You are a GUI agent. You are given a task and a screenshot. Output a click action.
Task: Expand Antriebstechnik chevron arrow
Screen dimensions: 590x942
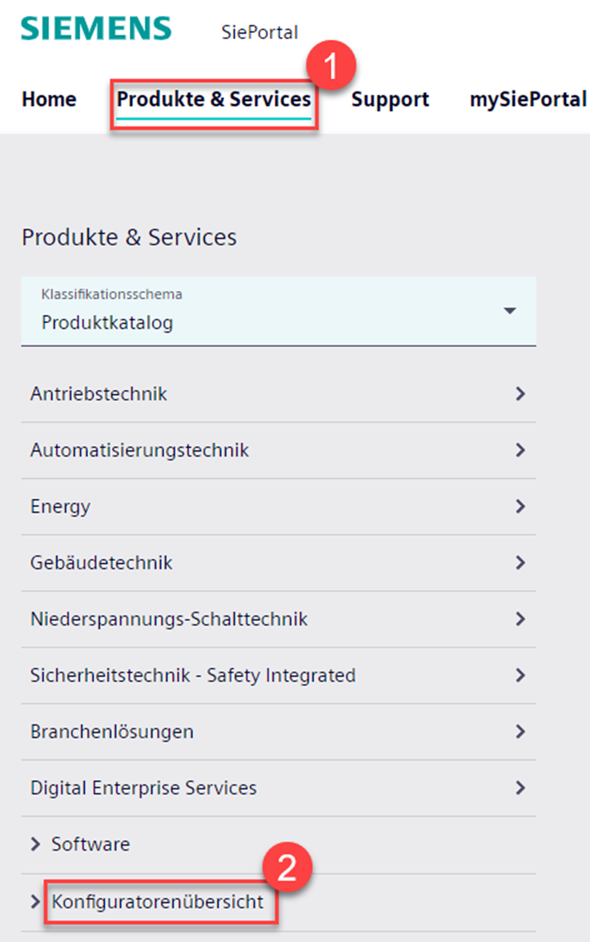pyautogui.click(x=520, y=394)
